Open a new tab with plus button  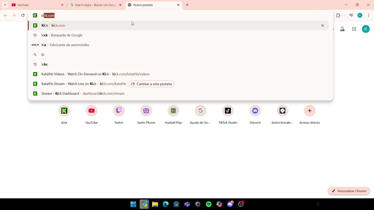coord(187,5)
